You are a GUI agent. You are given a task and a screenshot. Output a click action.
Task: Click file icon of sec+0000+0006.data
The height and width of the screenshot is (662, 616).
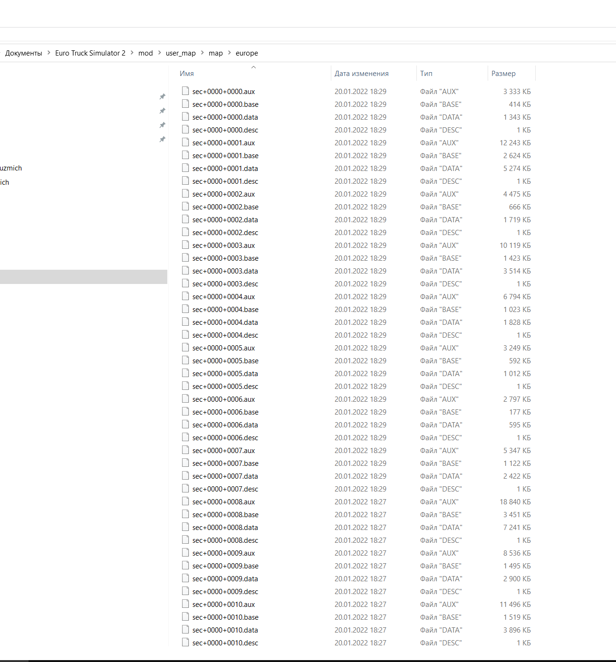pyautogui.click(x=185, y=424)
